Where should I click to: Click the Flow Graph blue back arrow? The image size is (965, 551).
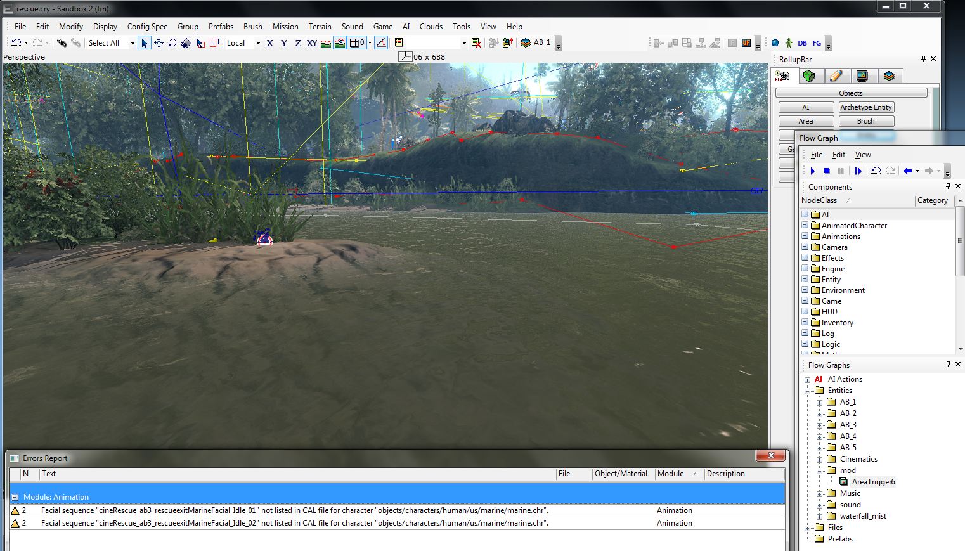pyautogui.click(x=908, y=171)
